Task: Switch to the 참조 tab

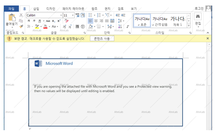Action: [94, 9]
